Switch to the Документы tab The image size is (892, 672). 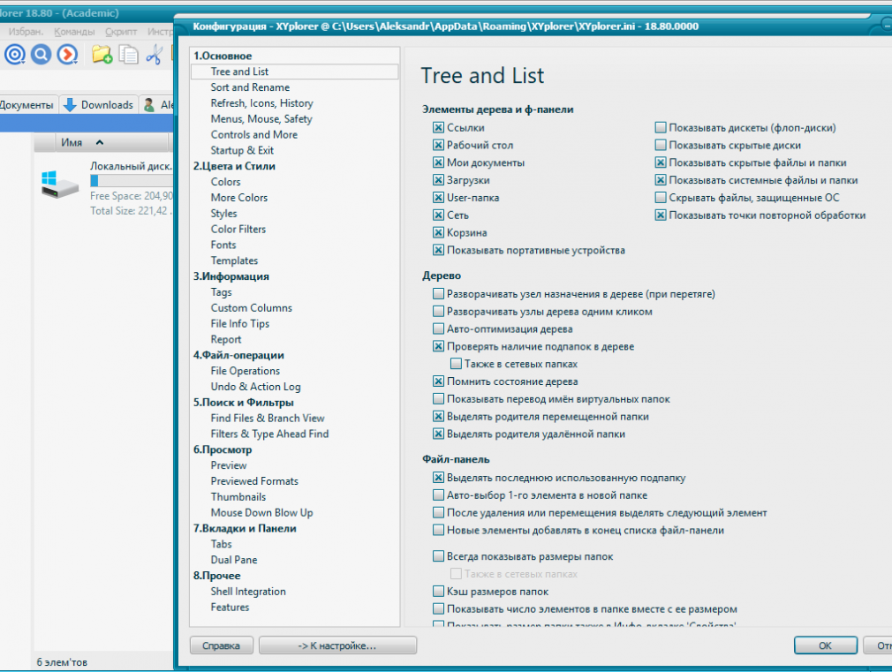click(x=26, y=105)
